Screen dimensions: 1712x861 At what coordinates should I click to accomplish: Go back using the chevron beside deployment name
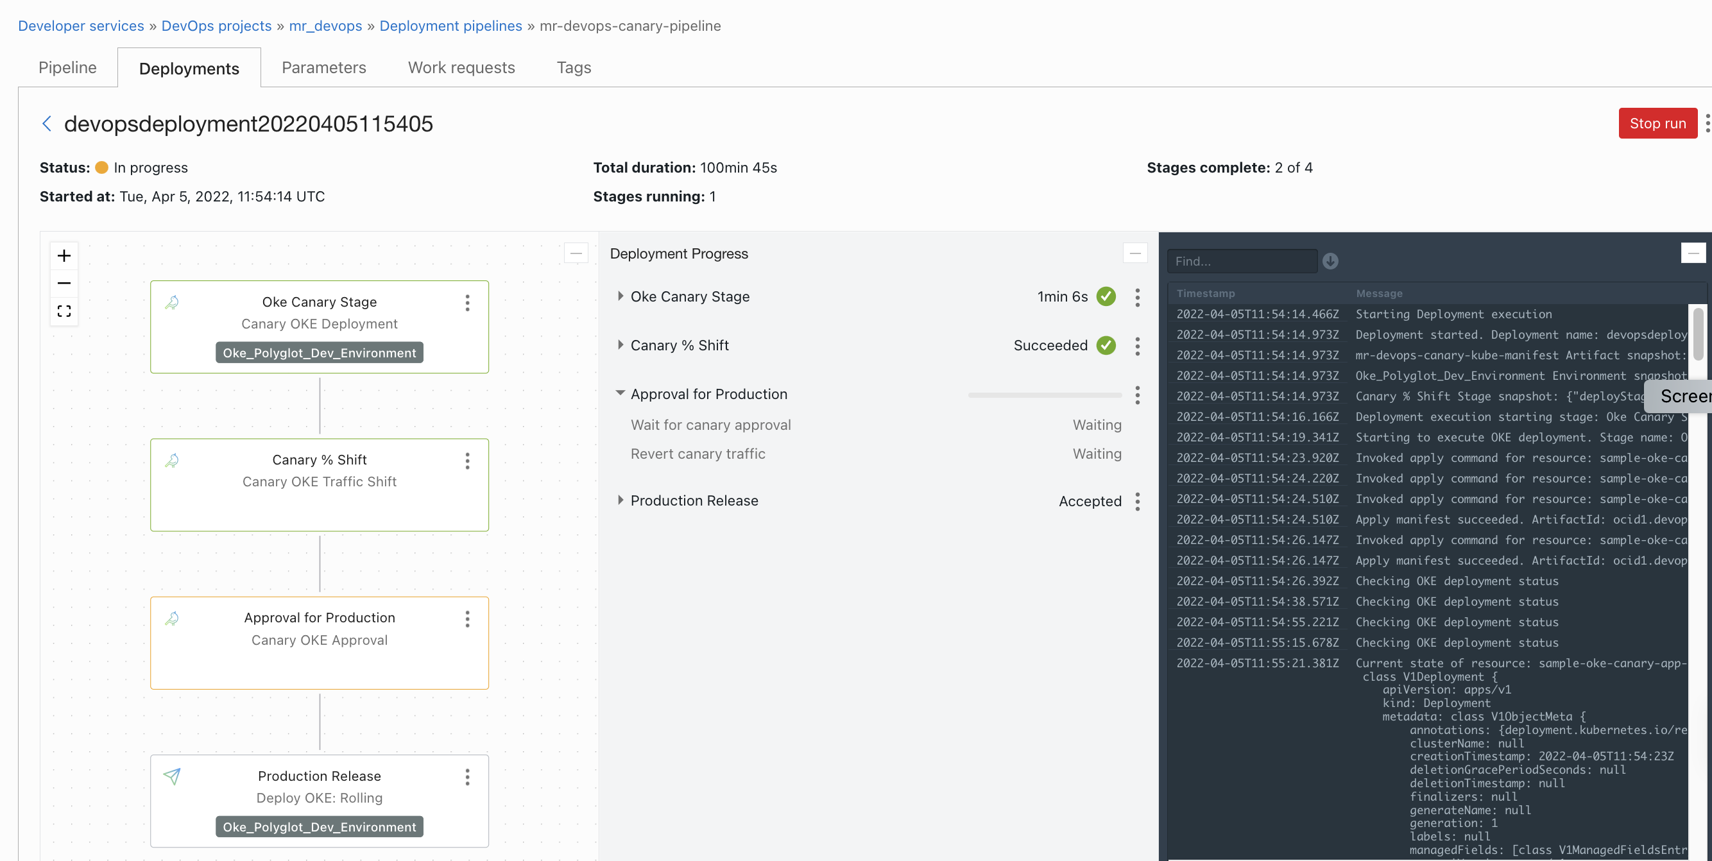pos(46,124)
